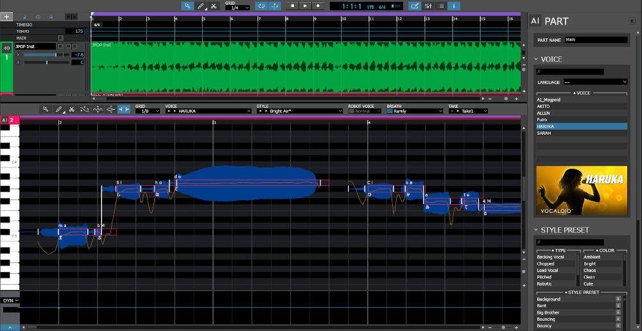Click the global M mute button above tracks
Image resolution: width=642 pixels, height=331 pixels.
coord(69,17)
